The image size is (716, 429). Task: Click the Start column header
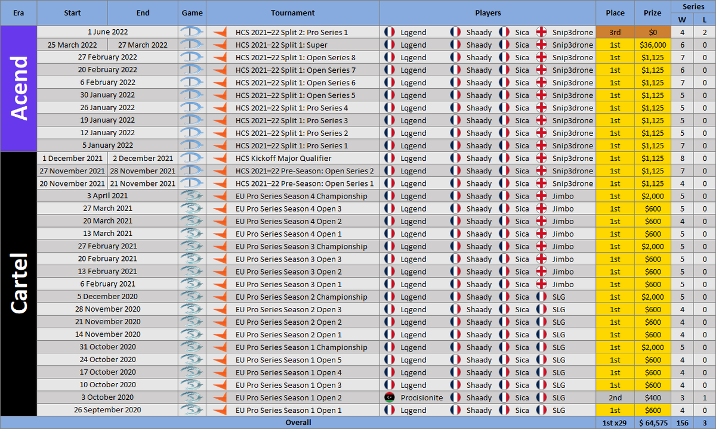(72, 13)
